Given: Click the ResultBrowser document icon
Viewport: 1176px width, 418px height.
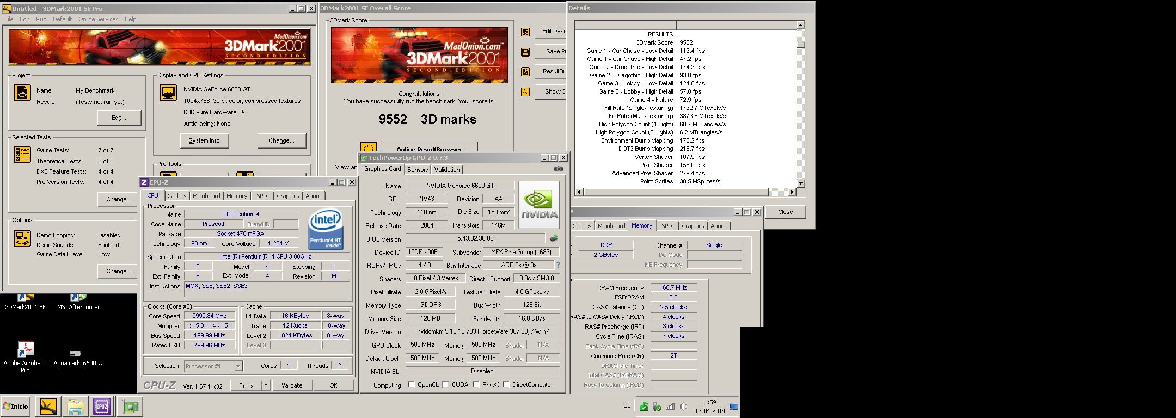Looking at the screenshot, I should (x=525, y=72).
